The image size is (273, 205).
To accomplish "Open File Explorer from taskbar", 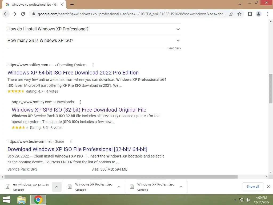I will click(x=22, y=200).
